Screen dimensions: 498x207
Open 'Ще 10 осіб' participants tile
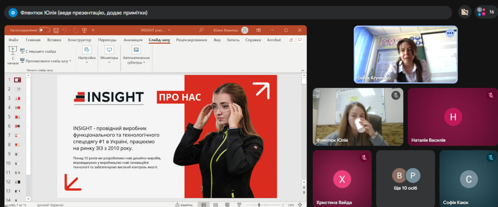tap(405, 179)
